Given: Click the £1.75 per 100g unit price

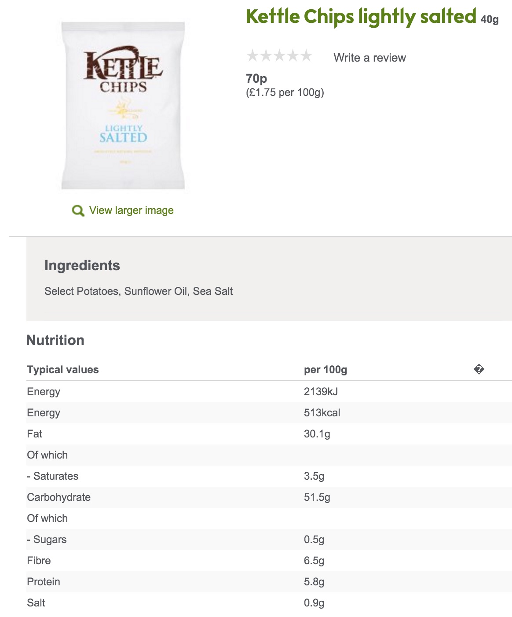Looking at the screenshot, I should 285,92.
